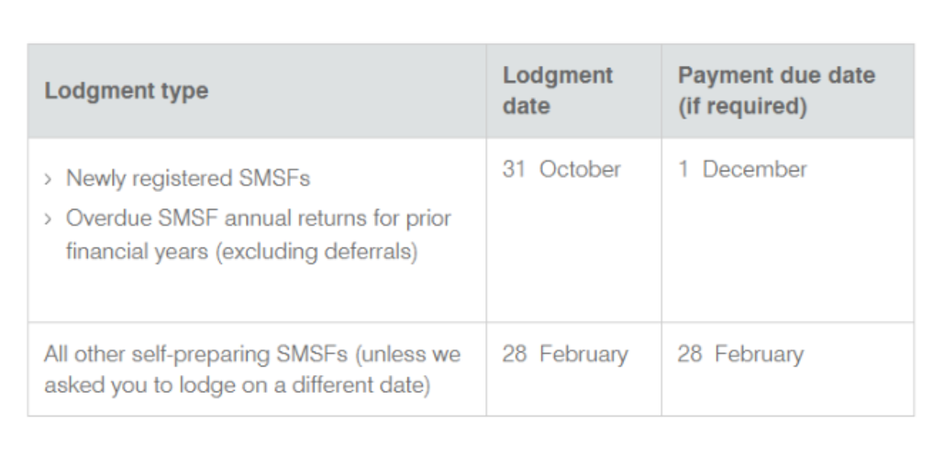Screen dimensions: 944x457
Task: Click the Payment due date header
Action: (776, 90)
